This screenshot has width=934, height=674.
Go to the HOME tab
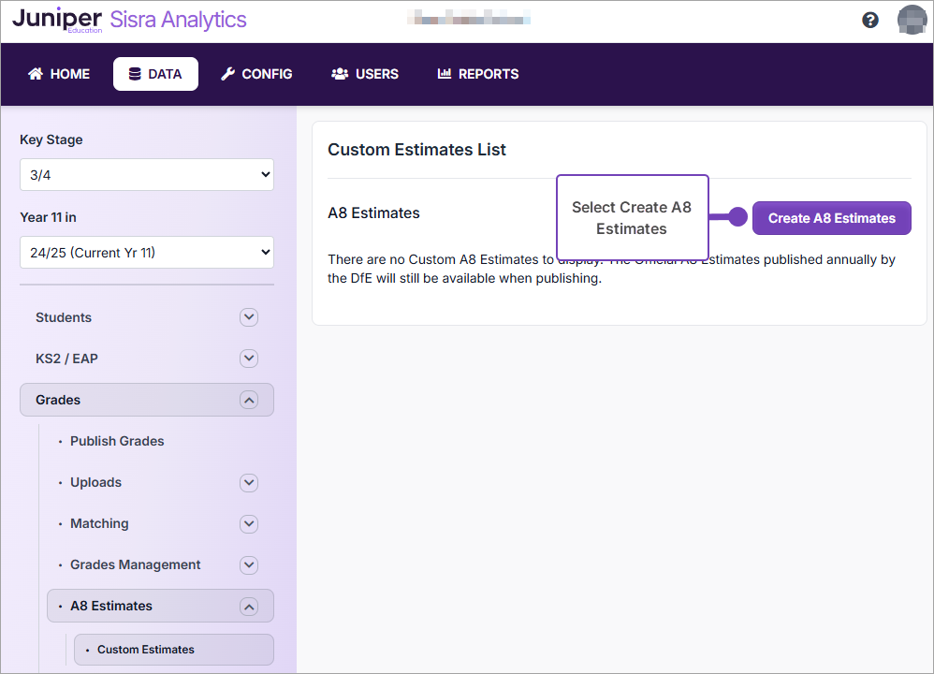59,74
